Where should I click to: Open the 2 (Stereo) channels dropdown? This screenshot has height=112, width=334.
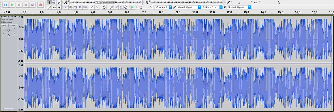coord(212,7)
